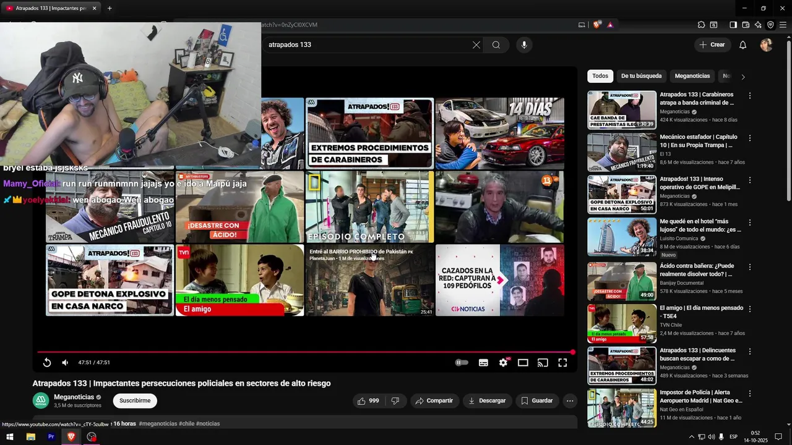Open Brave Shields lion icon
Viewport: 792px width, 445px height.
pyautogui.click(x=596, y=25)
